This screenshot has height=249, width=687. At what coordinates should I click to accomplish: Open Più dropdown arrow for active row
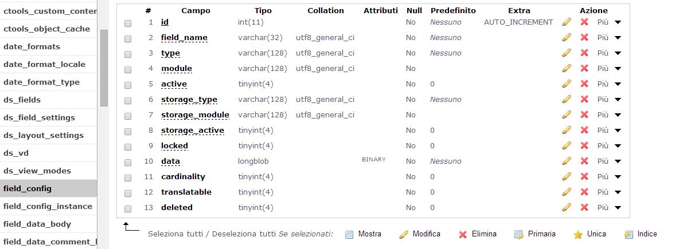(618, 84)
